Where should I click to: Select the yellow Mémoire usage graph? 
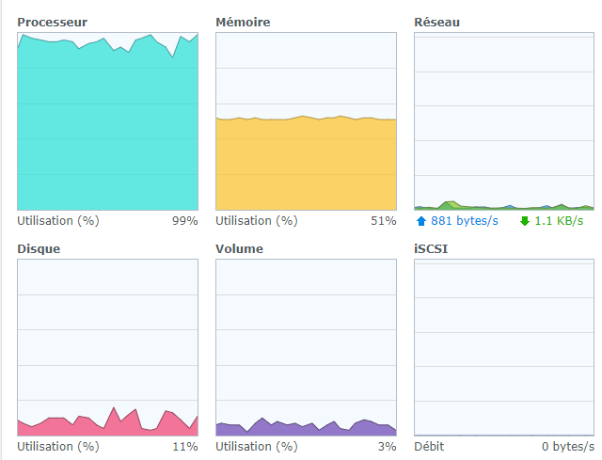coord(306,162)
